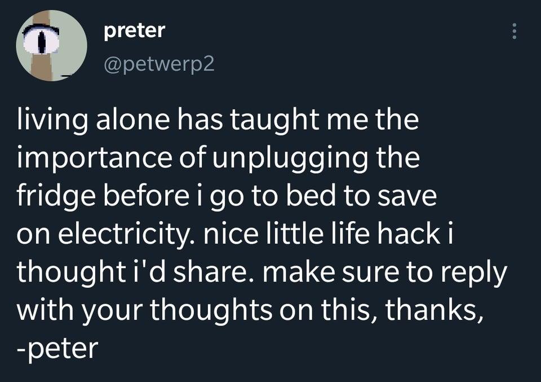541x382 pixels.
Task: Click the eye in the avatar image
Action: (42, 39)
